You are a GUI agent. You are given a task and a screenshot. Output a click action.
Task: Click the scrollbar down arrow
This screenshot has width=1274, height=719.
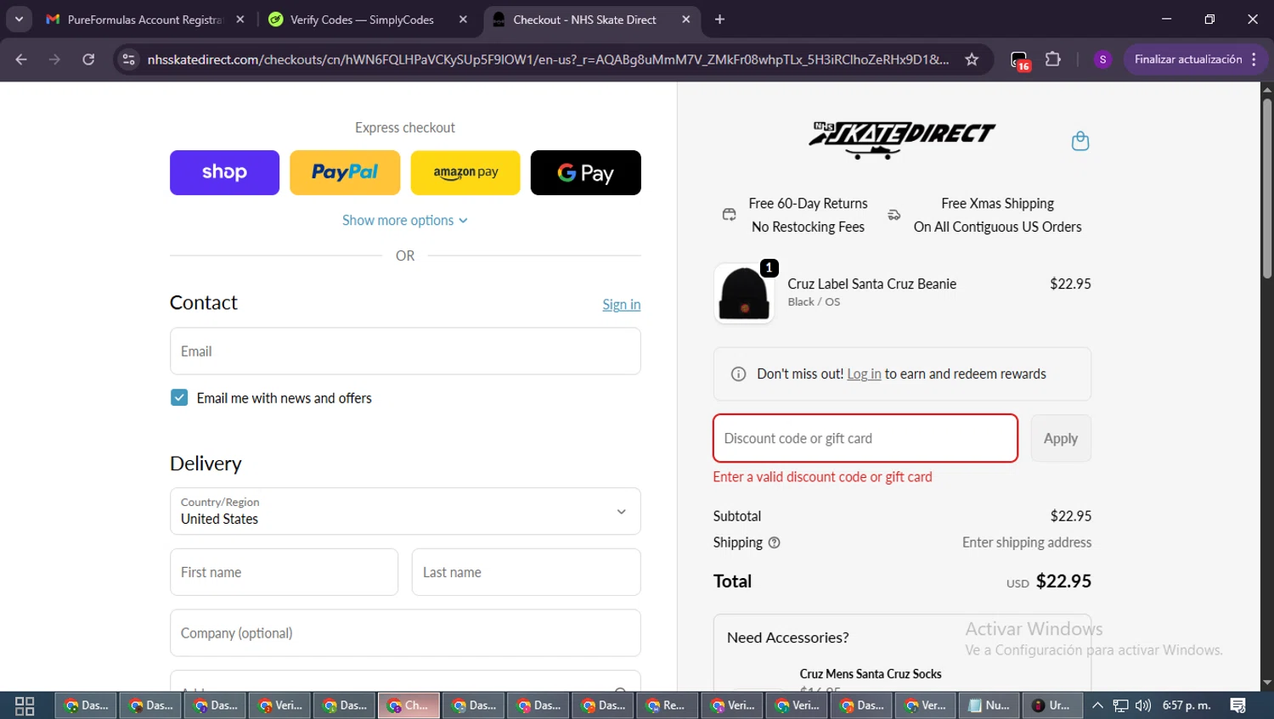point(1266,682)
